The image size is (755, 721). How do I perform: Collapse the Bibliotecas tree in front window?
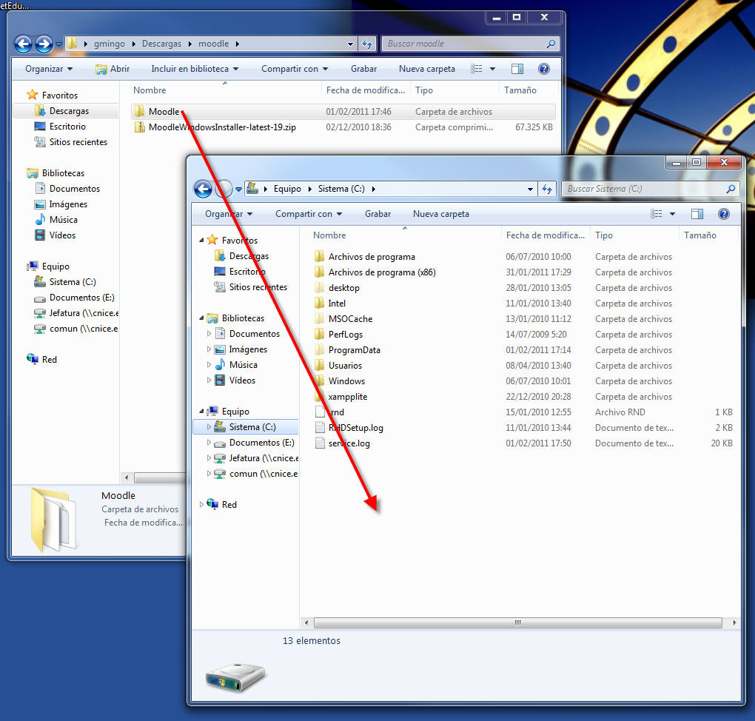coord(202,318)
